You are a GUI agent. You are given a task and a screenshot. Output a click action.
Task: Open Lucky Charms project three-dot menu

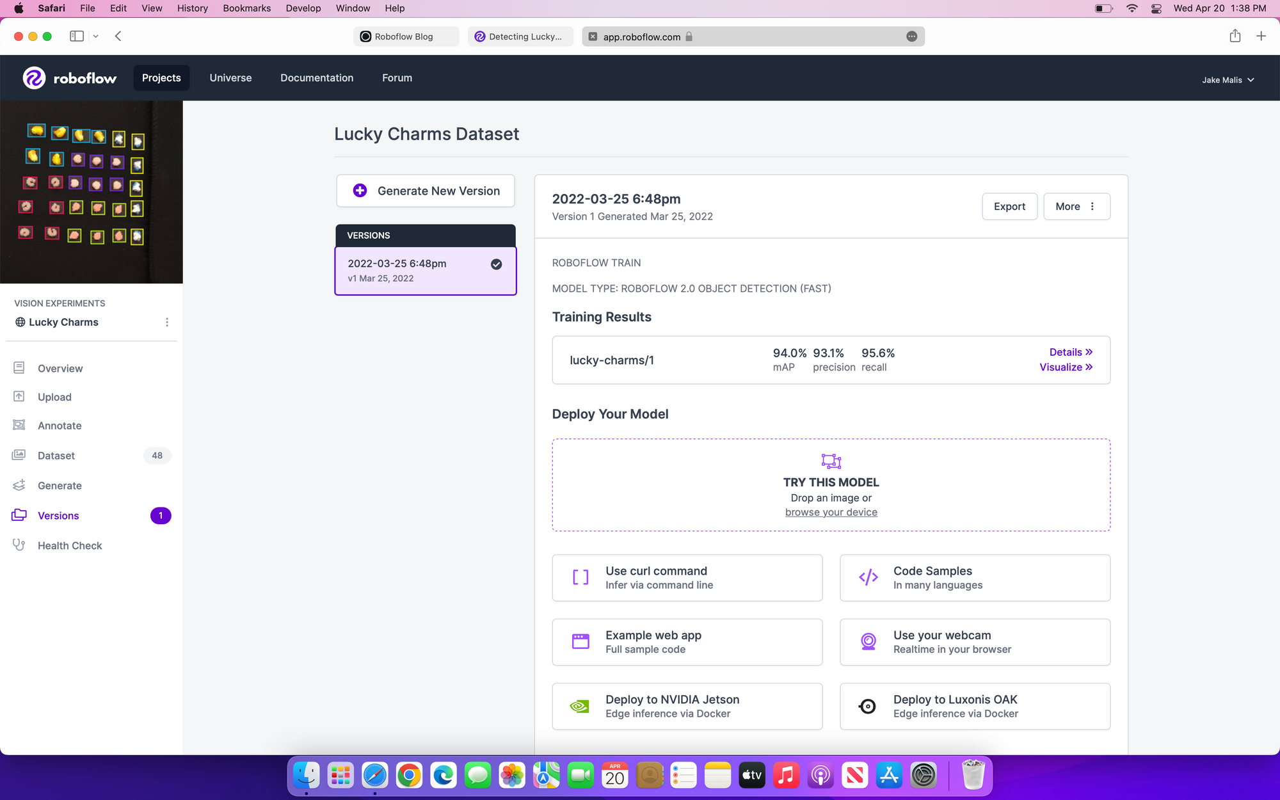tap(167, 322)
